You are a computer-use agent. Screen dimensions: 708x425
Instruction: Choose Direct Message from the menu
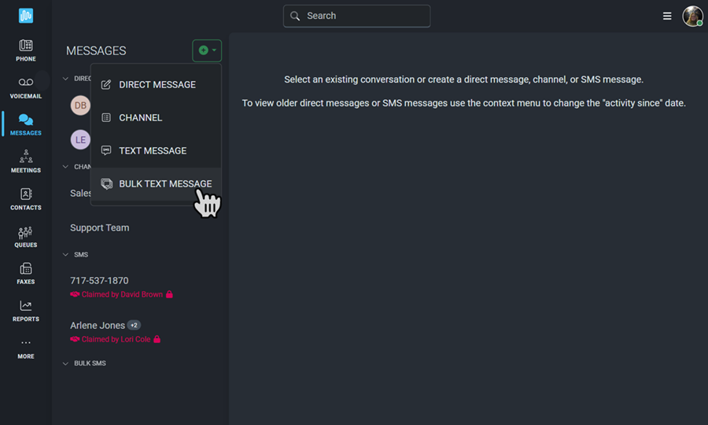coord(157,85)
